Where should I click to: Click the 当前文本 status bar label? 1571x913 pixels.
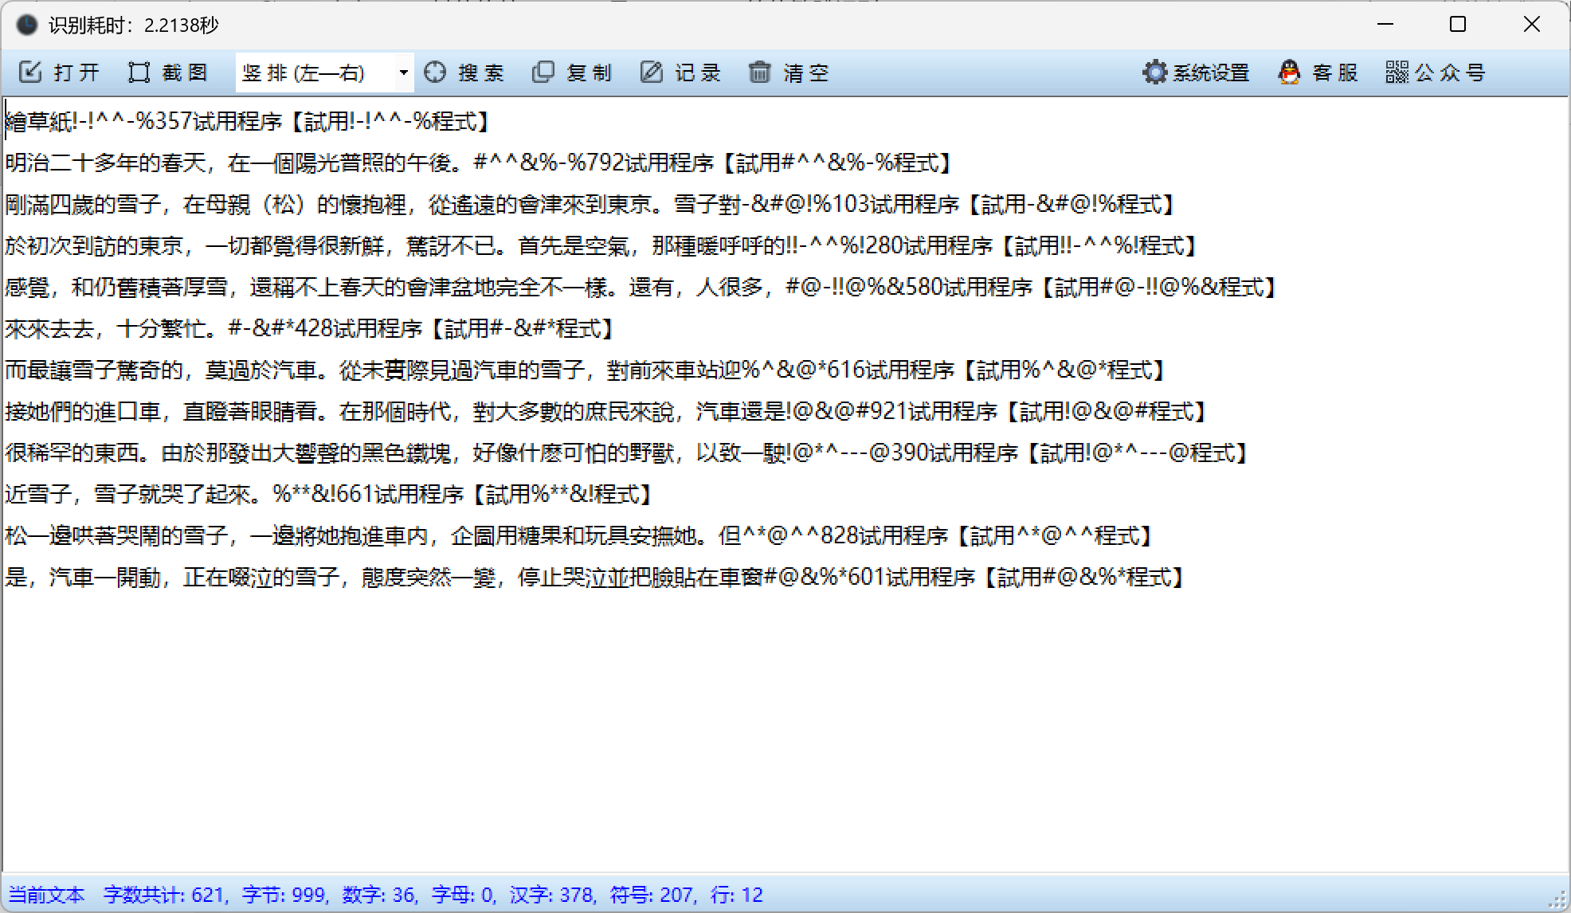coord(46,895)
